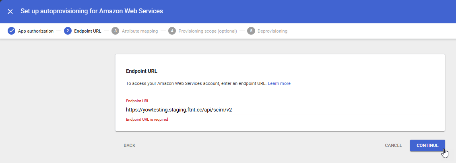The width and height of the screenshot is (456, 163).
Task: Select the Endpoint URL step label
Action: [x=87, y=31]
